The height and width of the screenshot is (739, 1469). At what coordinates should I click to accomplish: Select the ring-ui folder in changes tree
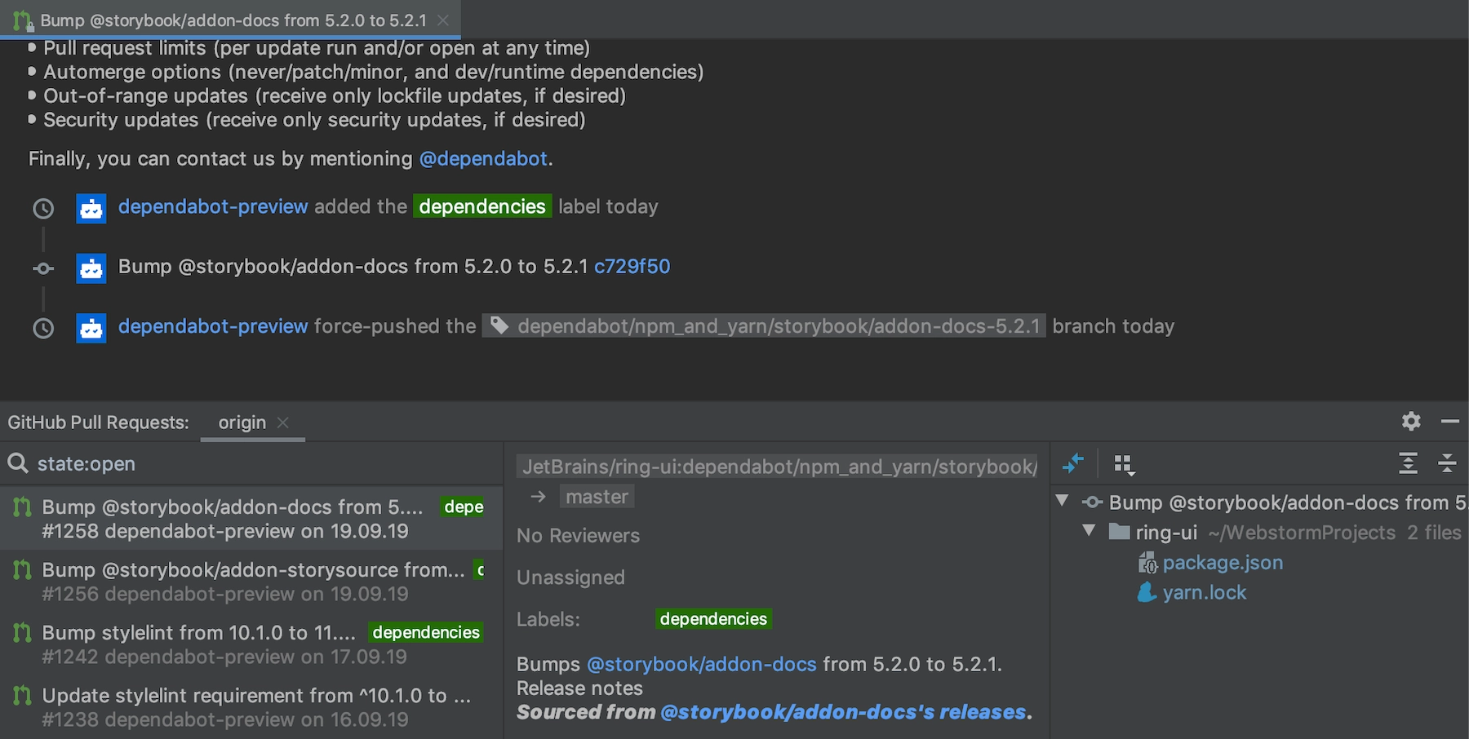coord(1165,533)
